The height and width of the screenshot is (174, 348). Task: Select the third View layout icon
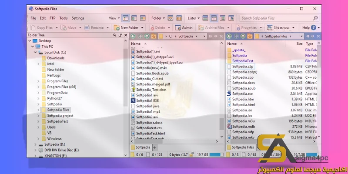click(x=143, y=18)
